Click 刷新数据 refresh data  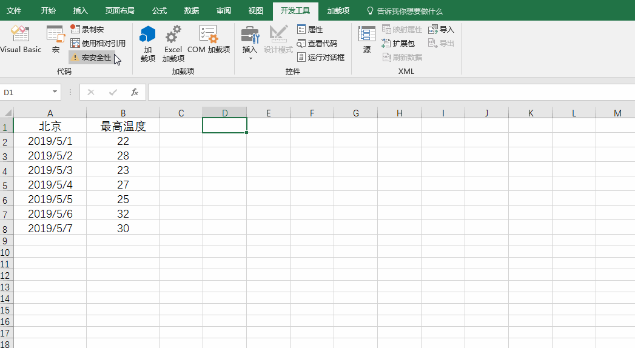coord(401,57)
